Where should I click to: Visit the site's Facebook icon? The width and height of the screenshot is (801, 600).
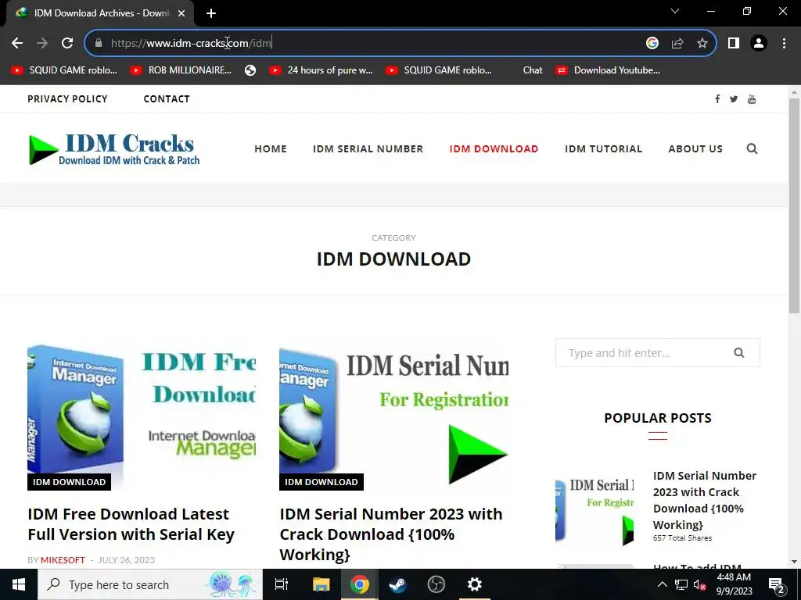(718, 99)
